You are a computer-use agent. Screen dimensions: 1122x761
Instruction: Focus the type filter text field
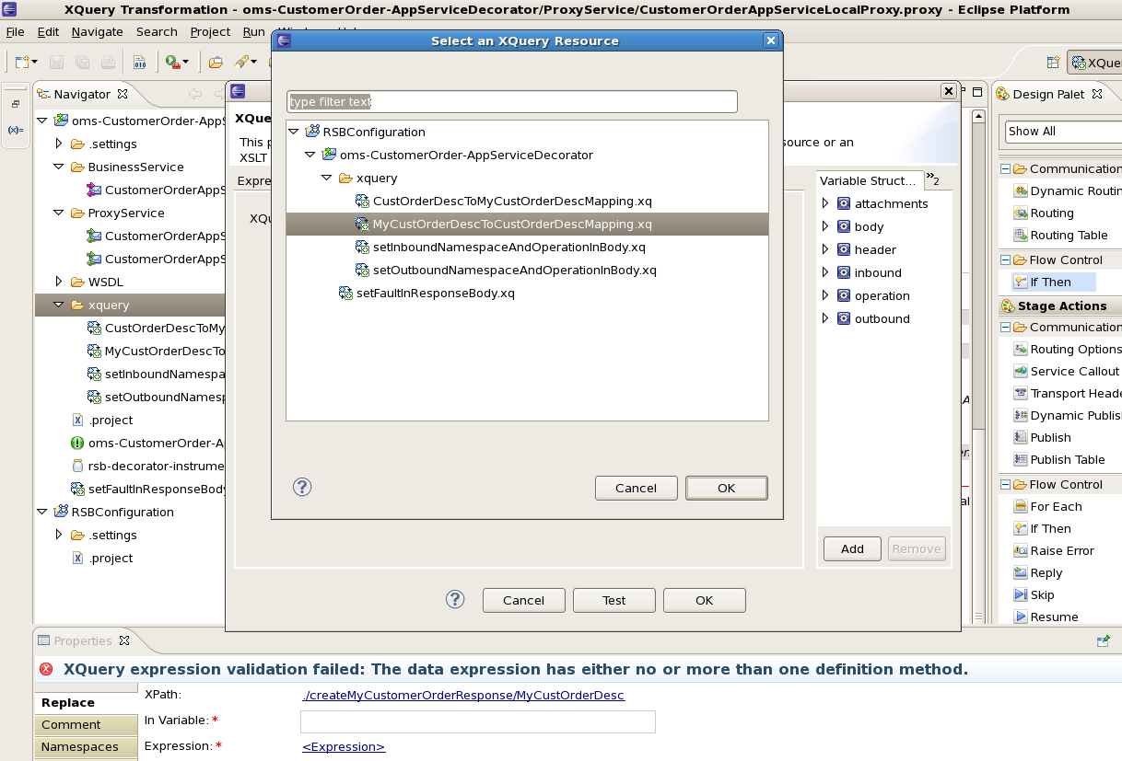(x=512, y=101)
